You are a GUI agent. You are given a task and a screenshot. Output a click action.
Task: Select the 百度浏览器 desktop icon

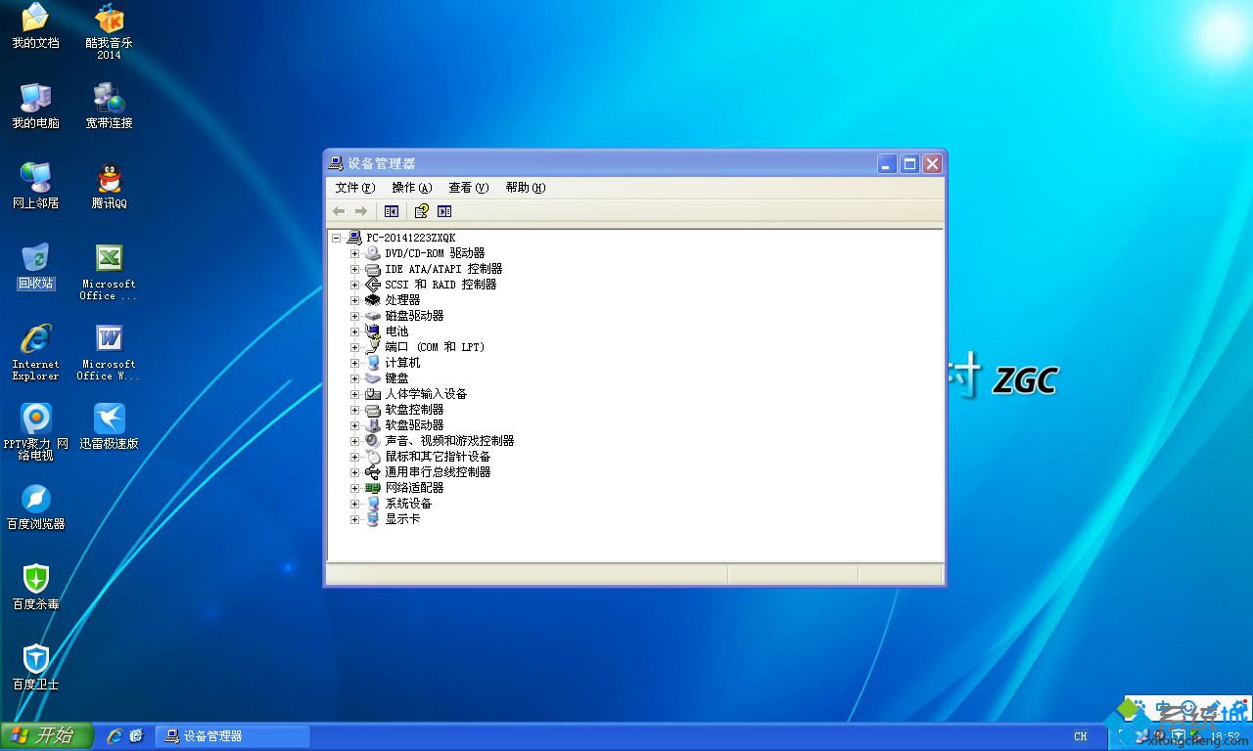pyautogui.click(x=35, y=507)
